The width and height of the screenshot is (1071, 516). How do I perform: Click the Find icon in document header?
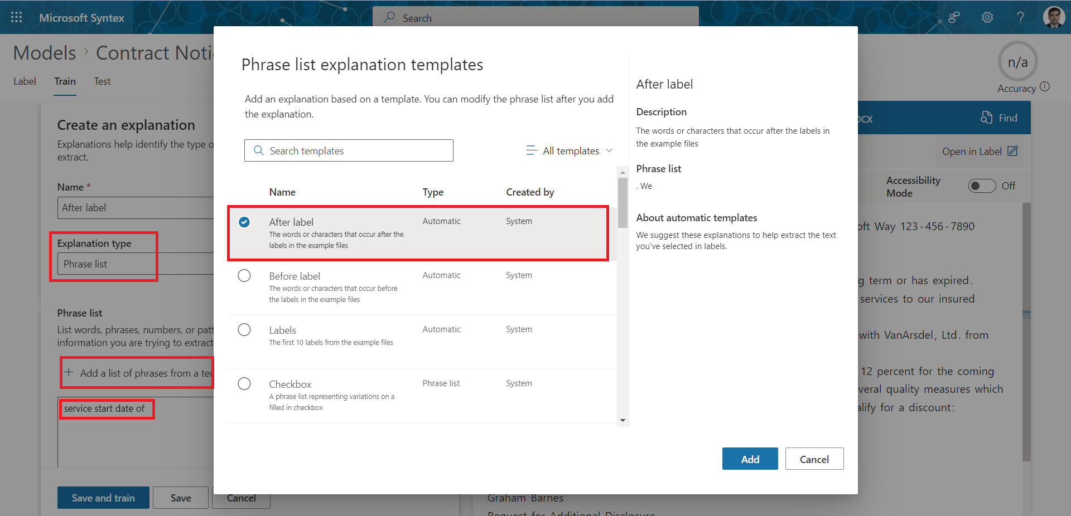(x=987, y=118)
